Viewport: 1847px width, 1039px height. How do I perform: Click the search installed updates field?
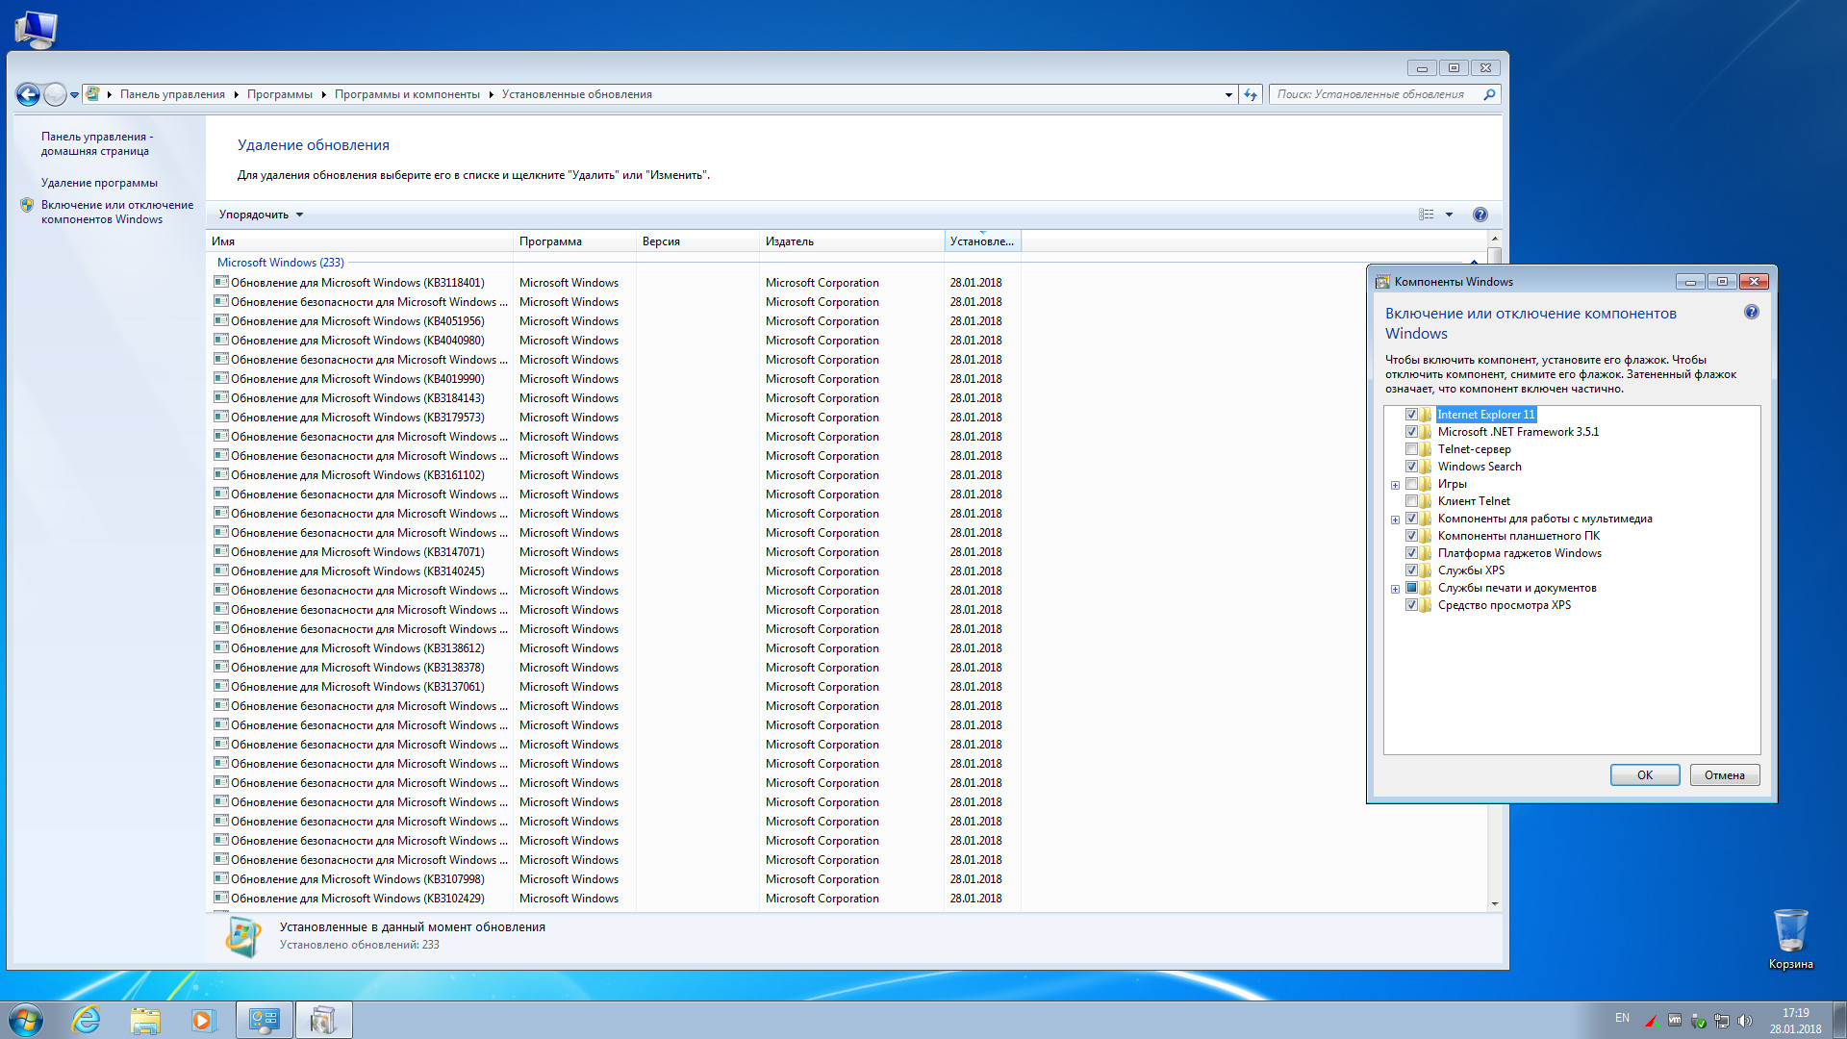coord(1371,94)
